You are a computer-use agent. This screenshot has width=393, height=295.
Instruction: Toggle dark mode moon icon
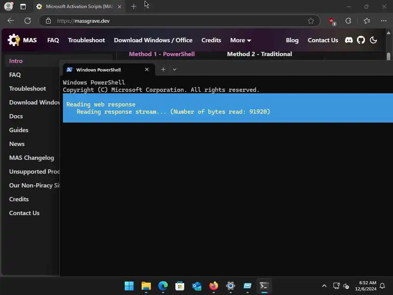pos(373,40)
